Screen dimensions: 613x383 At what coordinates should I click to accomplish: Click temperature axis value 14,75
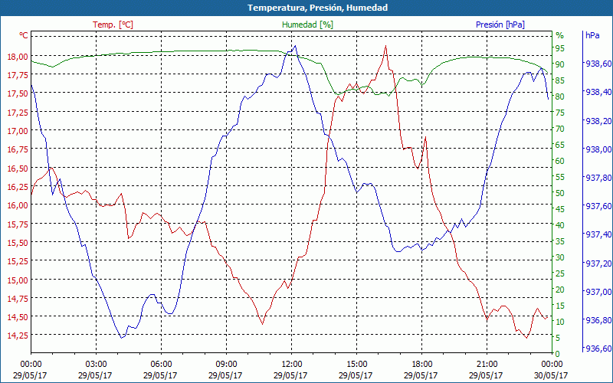pyautogui.click(x=18, y=299)
